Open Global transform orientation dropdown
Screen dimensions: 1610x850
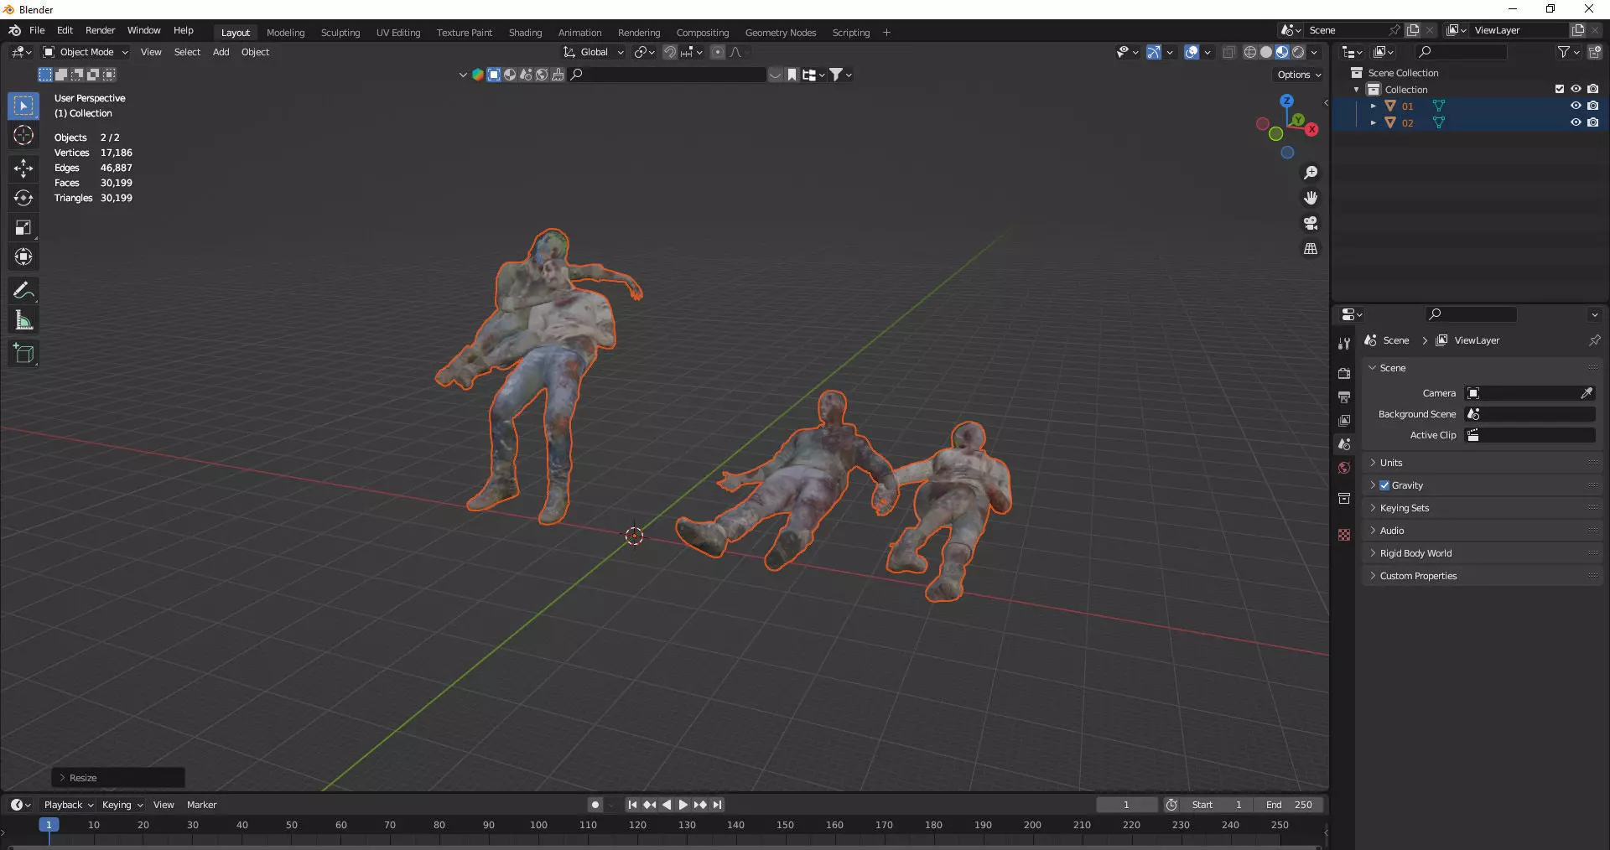594,52
